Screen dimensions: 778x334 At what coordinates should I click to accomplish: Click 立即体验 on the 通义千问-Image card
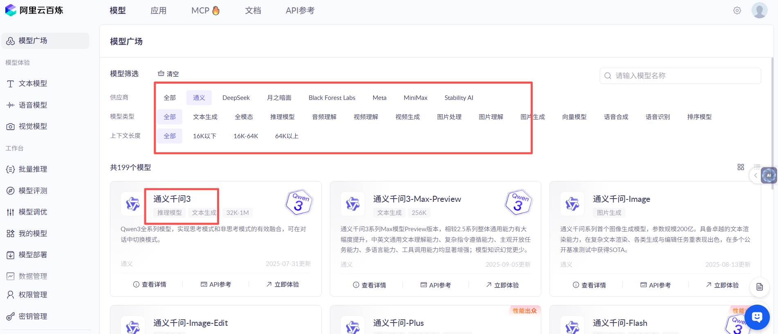[x=722, y=285]
